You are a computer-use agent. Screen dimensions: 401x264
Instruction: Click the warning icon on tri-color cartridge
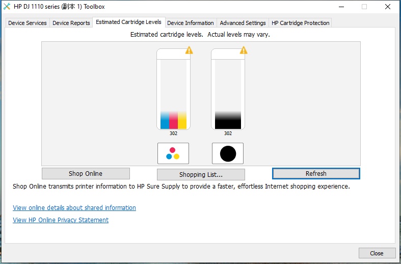click(189, 50)
